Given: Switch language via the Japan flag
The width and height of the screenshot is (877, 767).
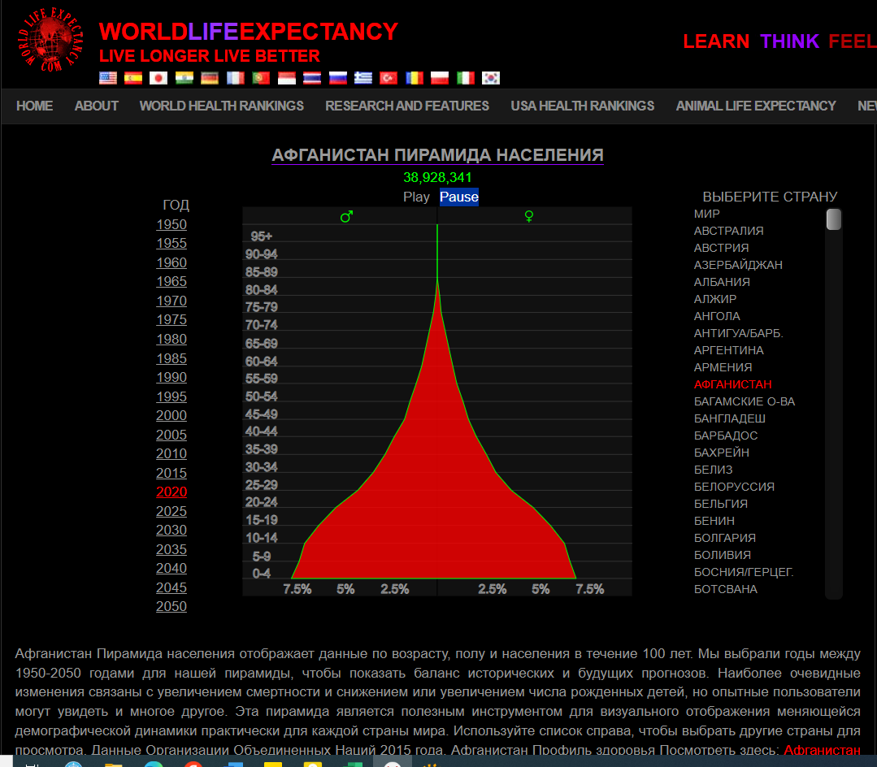Looking at the screenshot, I should (158, 78).
